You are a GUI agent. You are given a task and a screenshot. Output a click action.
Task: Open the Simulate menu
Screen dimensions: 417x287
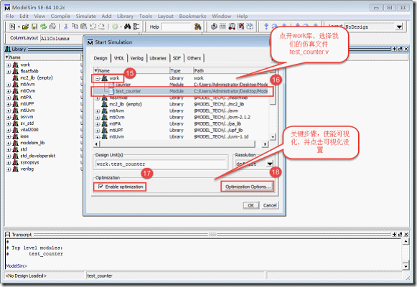point(85,17)
